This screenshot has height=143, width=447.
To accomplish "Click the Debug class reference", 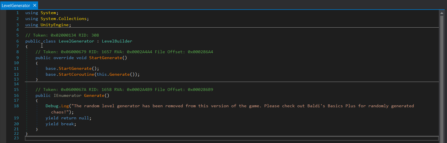I will [x=52, y=106].
